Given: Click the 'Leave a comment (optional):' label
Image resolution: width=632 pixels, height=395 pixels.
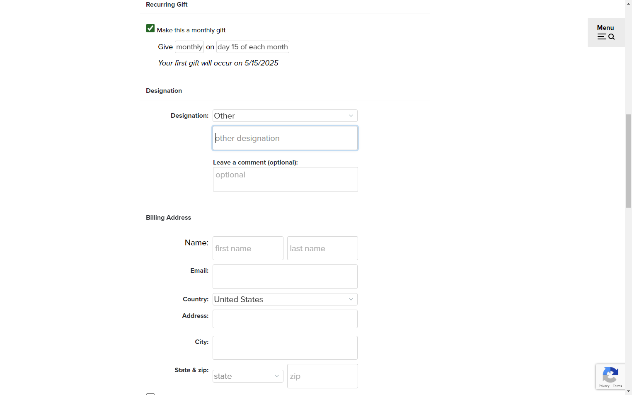Looking at the screenshot, I should tap(255, 162).
